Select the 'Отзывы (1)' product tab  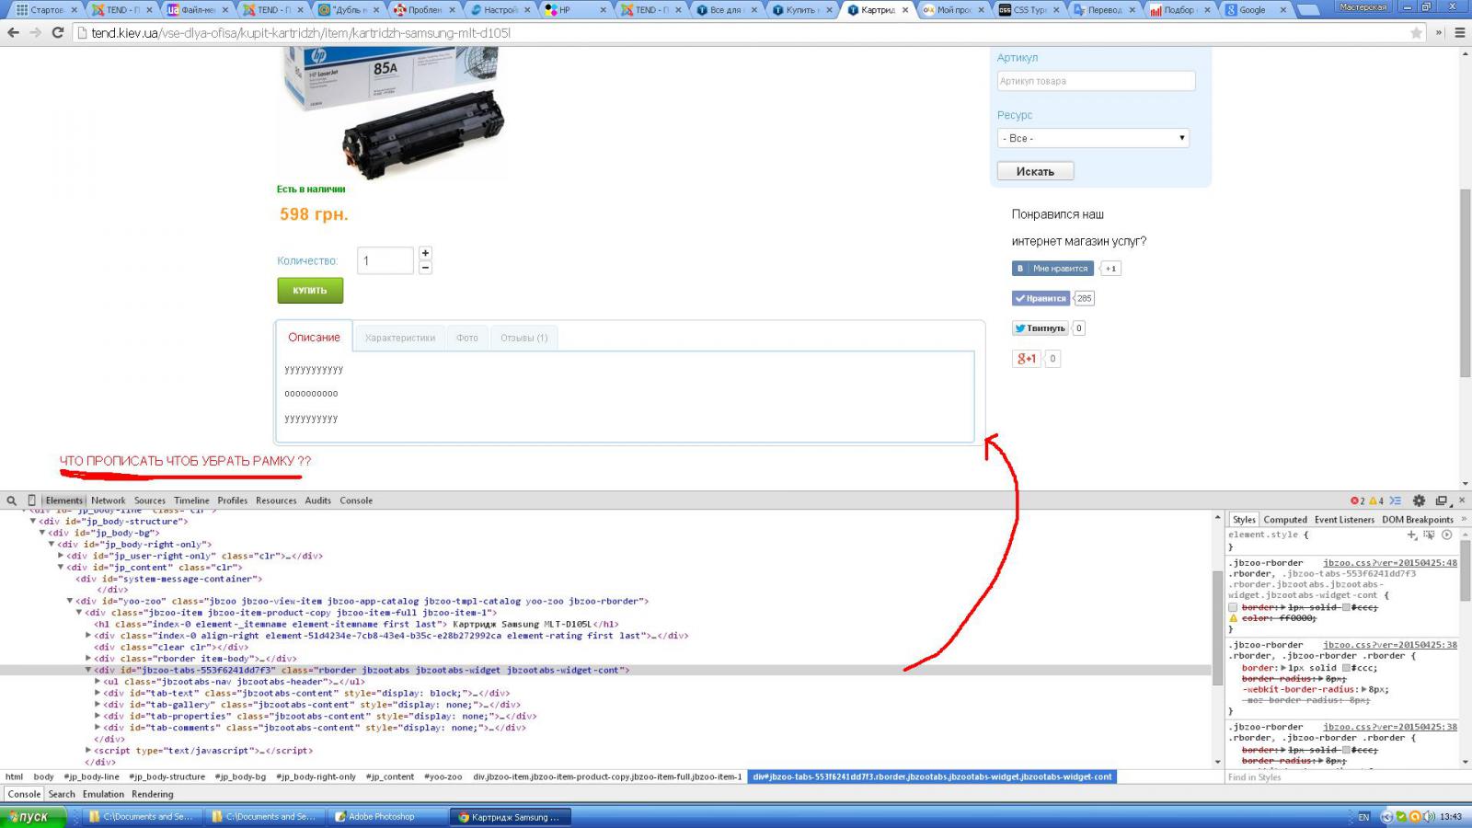pyautogui.click(x=524, y=338)
